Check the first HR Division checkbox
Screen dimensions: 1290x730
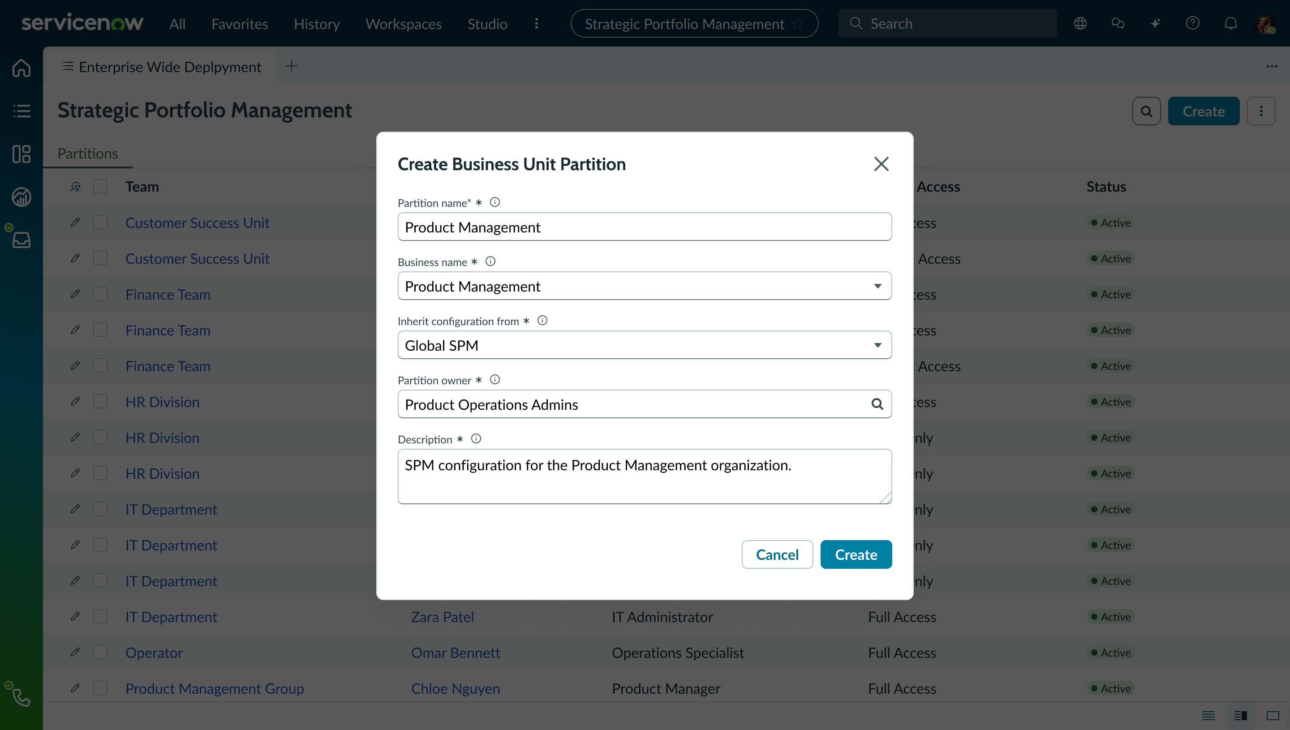(100, 401)
